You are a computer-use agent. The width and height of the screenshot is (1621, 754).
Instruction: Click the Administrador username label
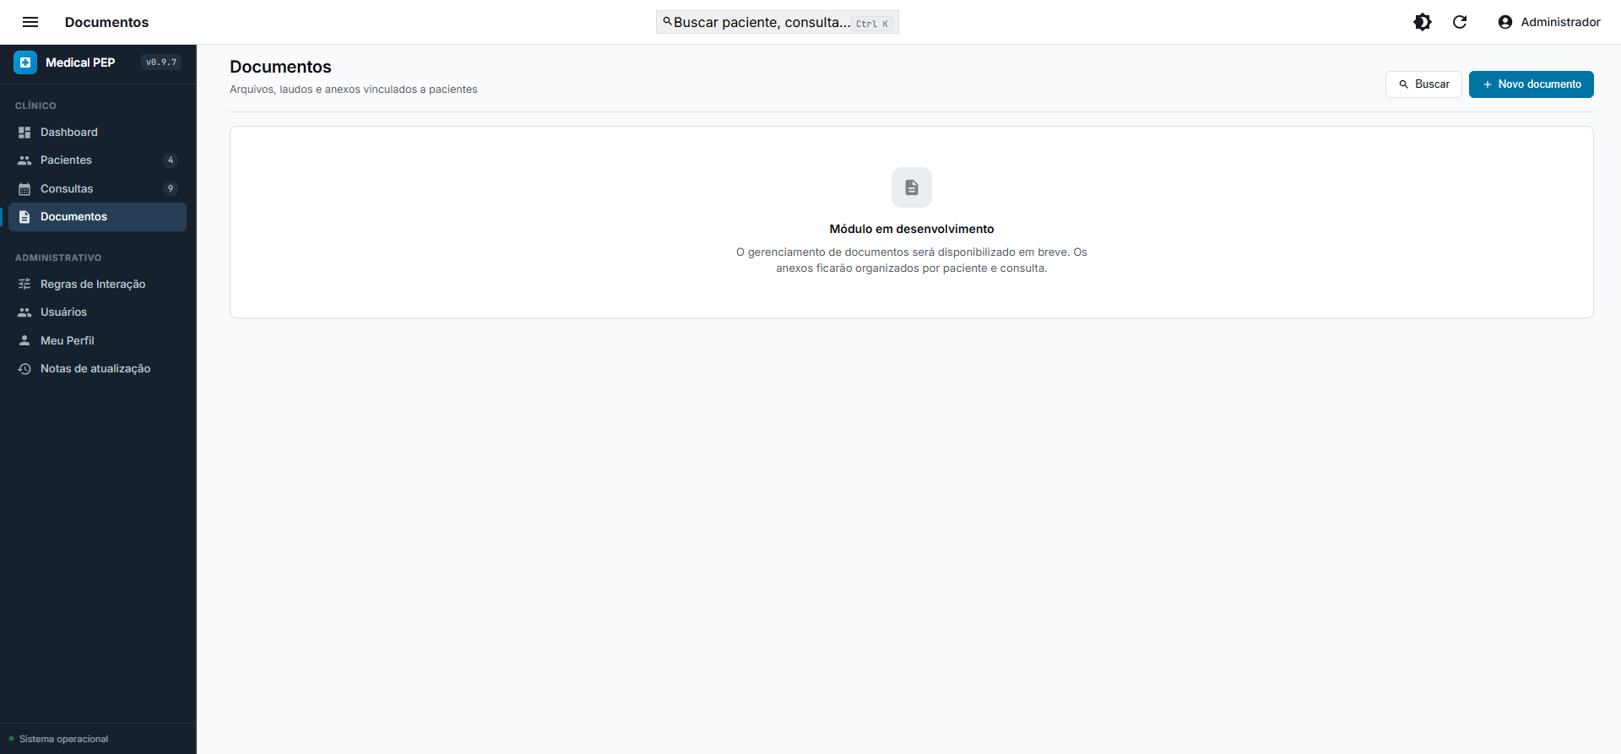click(x=1560, y=22)
